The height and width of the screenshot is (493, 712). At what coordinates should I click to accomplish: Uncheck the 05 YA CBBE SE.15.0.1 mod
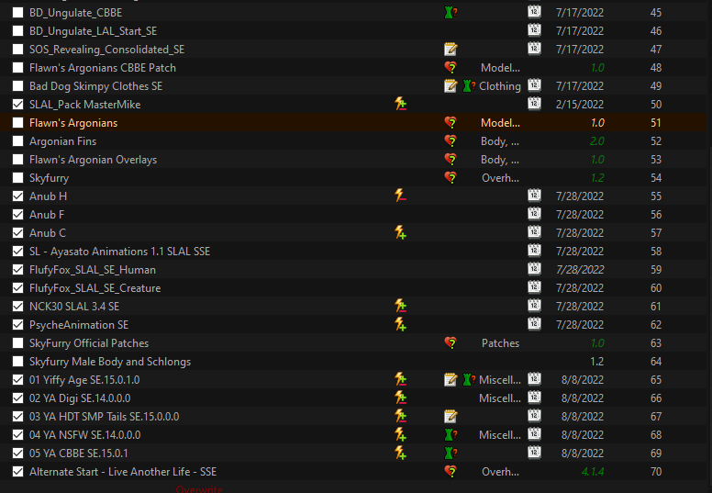tap(17, 453)
